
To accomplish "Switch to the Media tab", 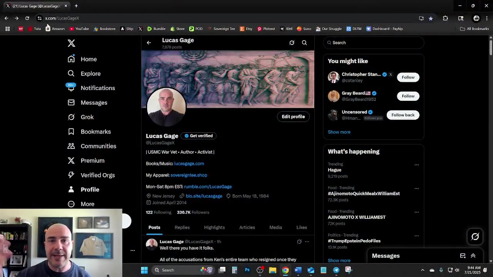I will 276,227.
